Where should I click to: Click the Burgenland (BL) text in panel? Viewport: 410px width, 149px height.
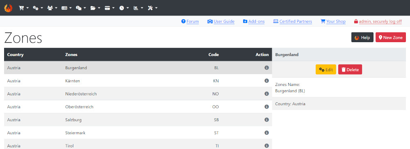pos(290,91)
